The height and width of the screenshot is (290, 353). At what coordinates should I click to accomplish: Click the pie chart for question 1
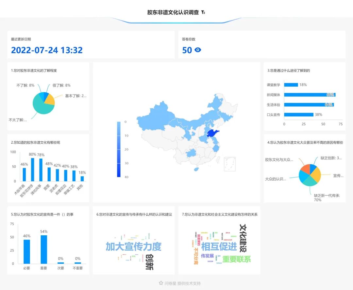tap(43, 102)
